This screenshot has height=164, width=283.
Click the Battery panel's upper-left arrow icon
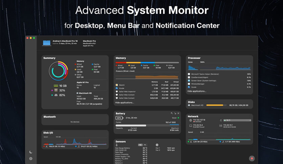point(172,113)
